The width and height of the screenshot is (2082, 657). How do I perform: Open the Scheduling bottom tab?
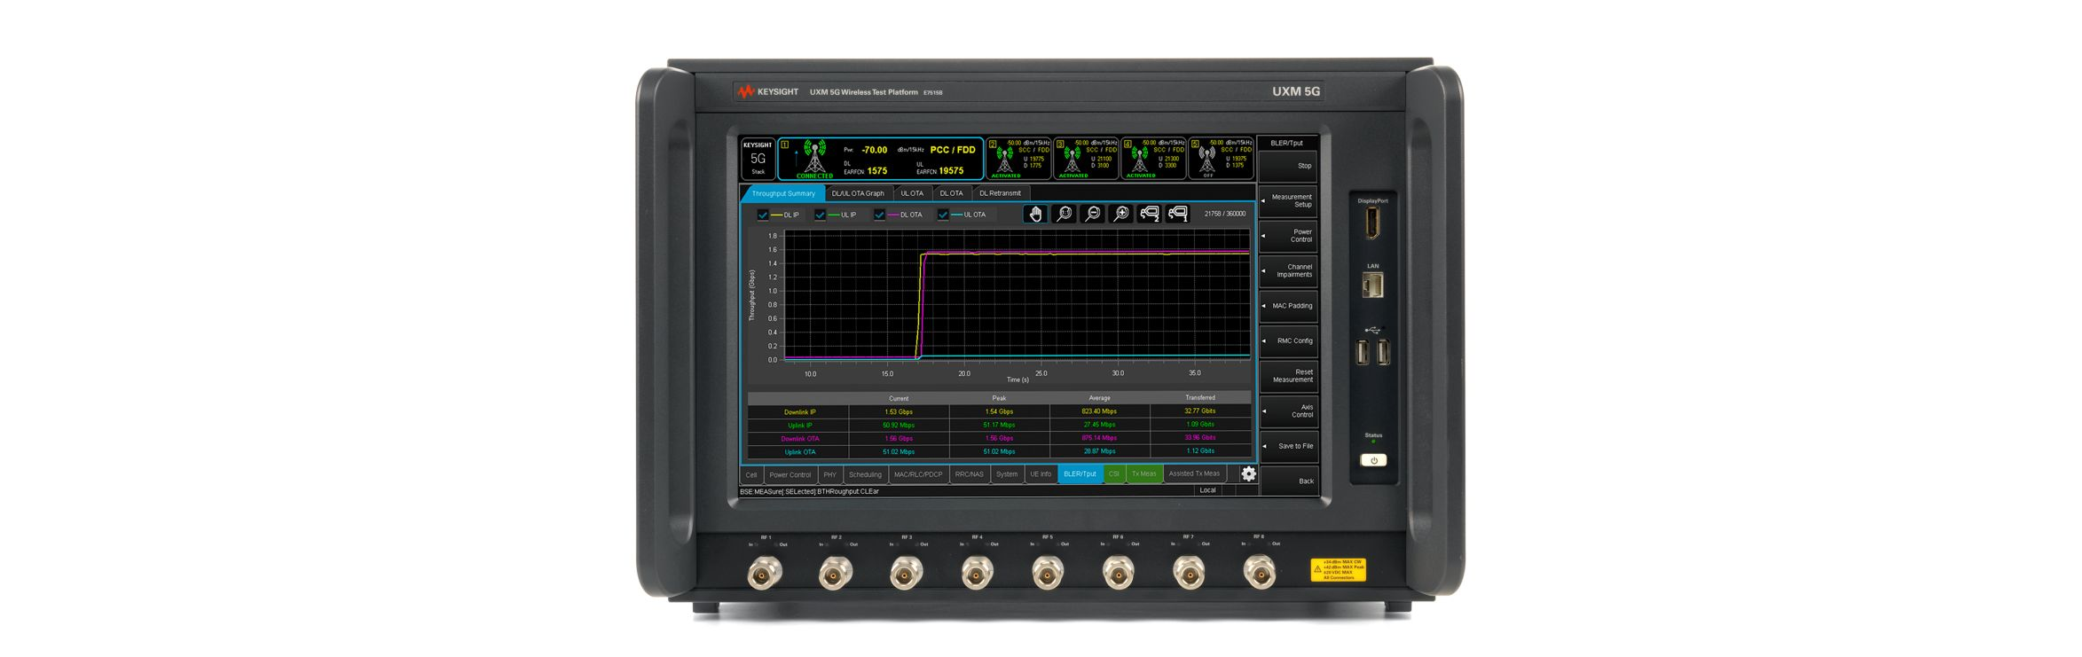tap(865, 474)
